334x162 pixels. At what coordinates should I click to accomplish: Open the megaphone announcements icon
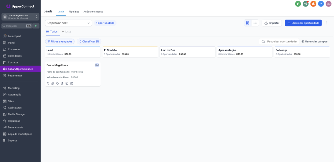[306, 4]
